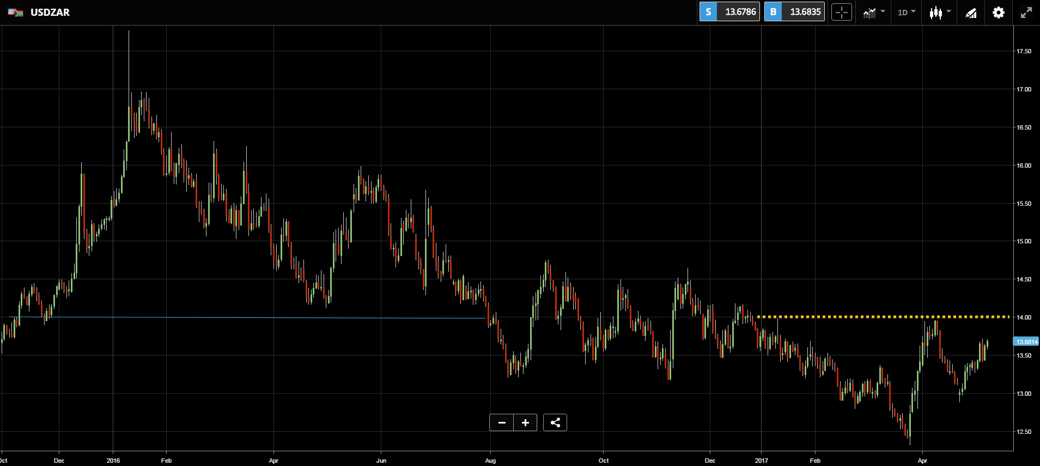
Task: Click the 17.00 price axis label
Action: tap(1024, 89)
